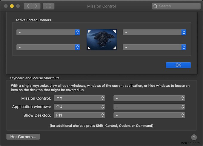Open the bottom-right screen corner dropdown
The image size is (203, 146).
(x=154, y=47)
